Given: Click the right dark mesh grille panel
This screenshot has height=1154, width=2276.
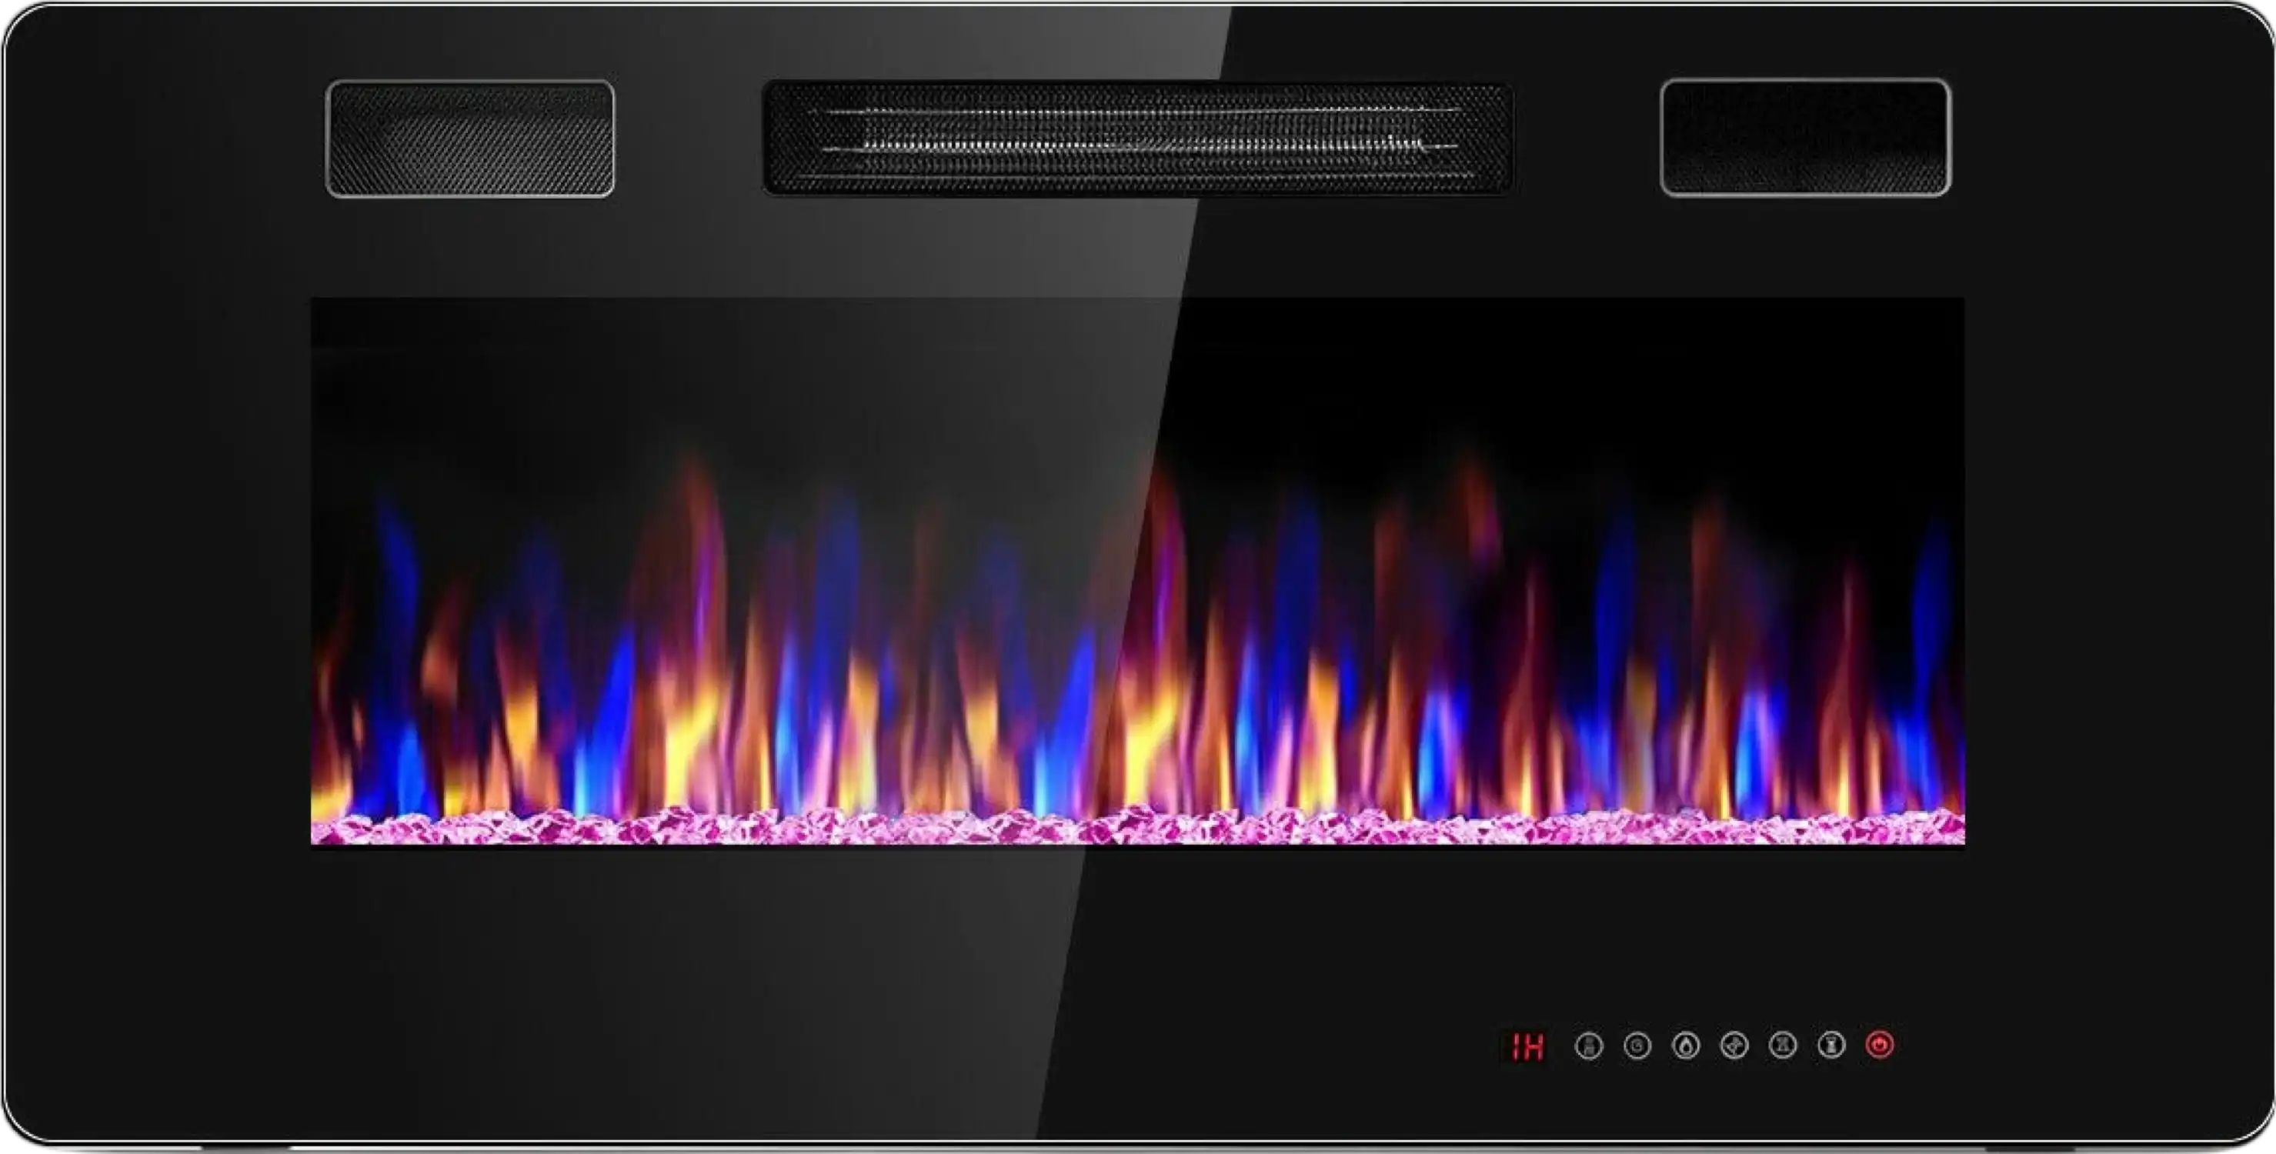Looking at the screenshot, I should (x=1806, y=137).
